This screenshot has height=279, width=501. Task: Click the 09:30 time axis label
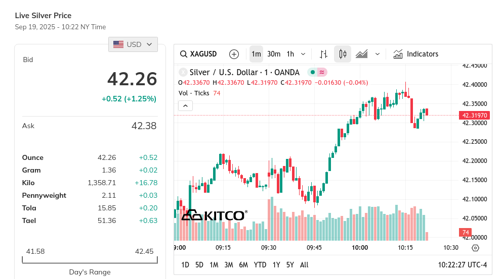[x=268, y=248]
